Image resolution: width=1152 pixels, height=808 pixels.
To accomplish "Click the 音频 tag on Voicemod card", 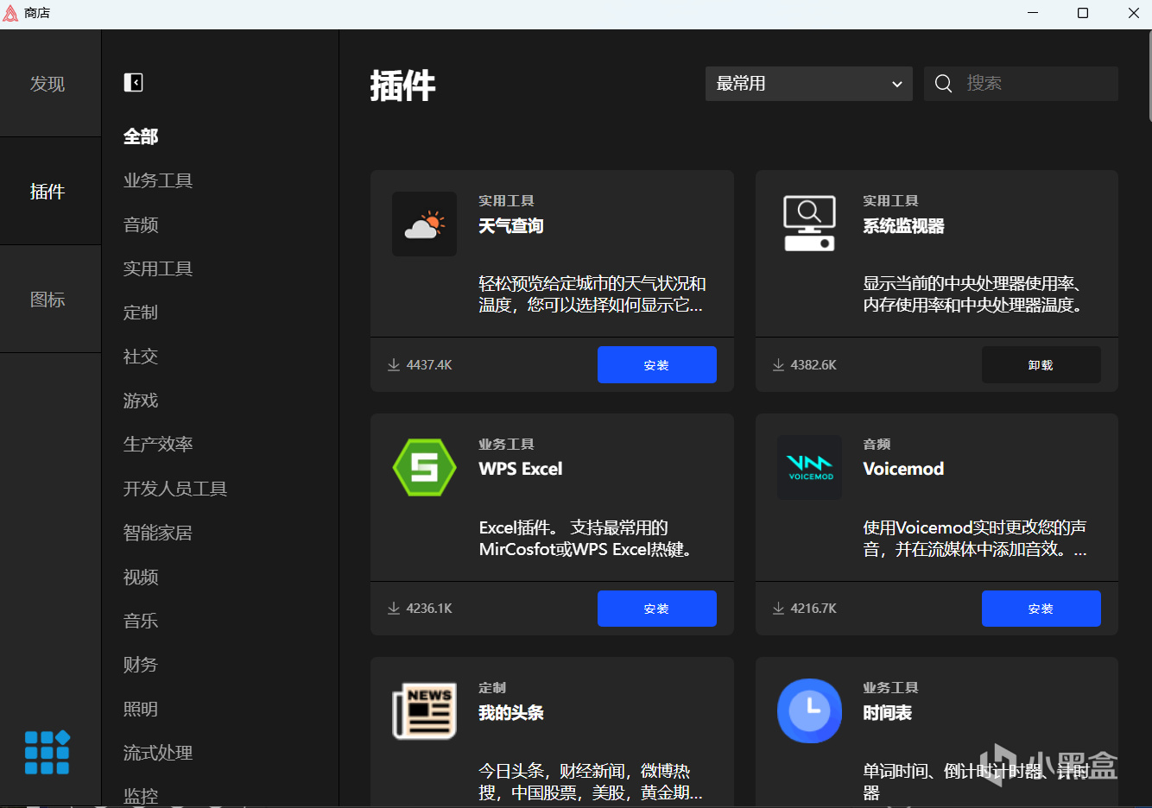I will [x=877, y=444].
